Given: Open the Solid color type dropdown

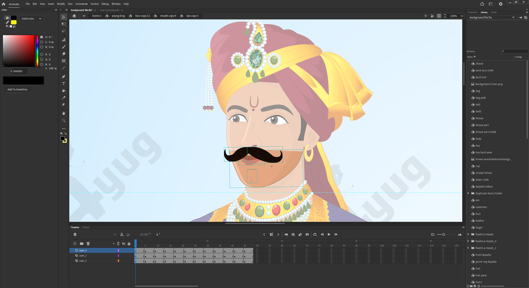Looking at the screenshot, I should pos(31,19).
